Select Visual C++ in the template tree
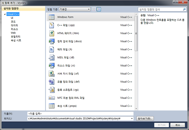Image resolution: width=189 pixels, height=130 pixels. point(13,14)
